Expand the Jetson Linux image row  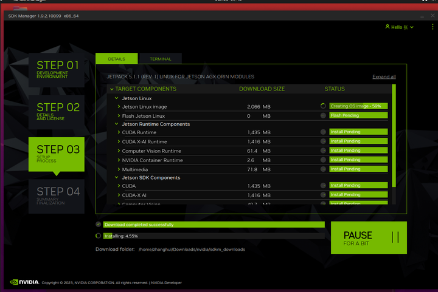pos(119,106)
